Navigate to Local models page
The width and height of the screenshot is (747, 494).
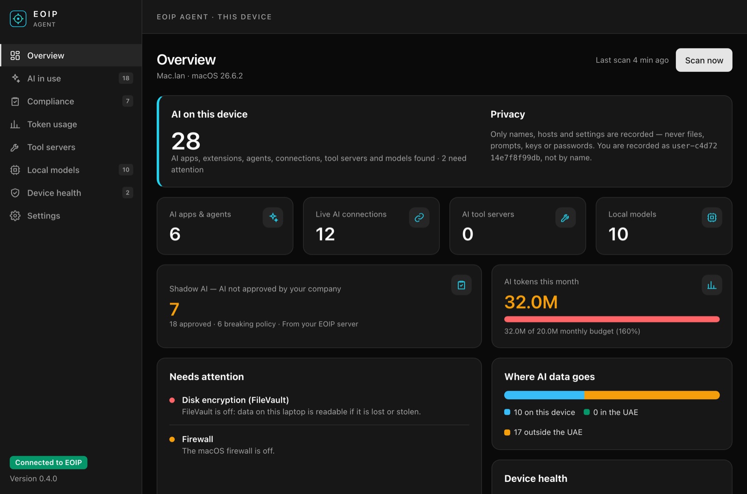point(71,170)
